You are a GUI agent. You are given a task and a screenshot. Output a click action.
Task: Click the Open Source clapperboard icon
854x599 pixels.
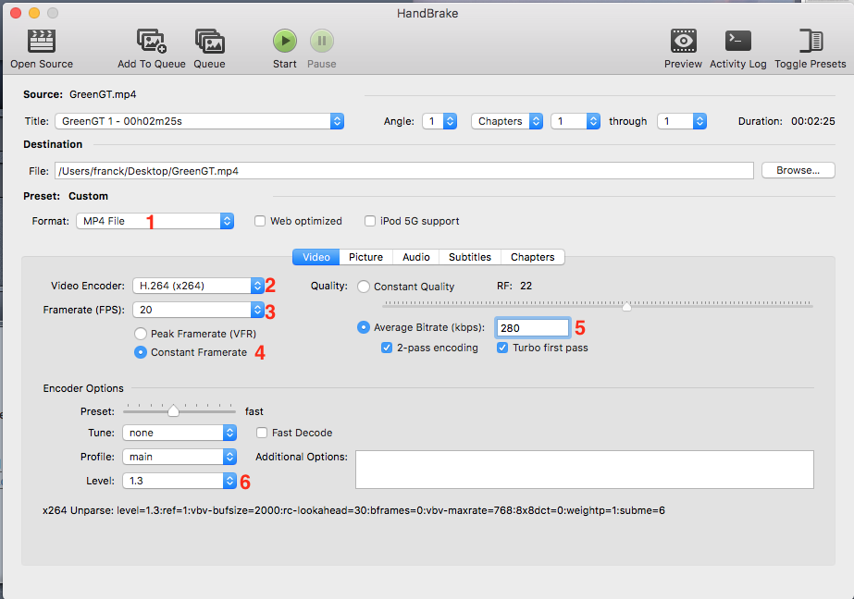click(42, 41)
